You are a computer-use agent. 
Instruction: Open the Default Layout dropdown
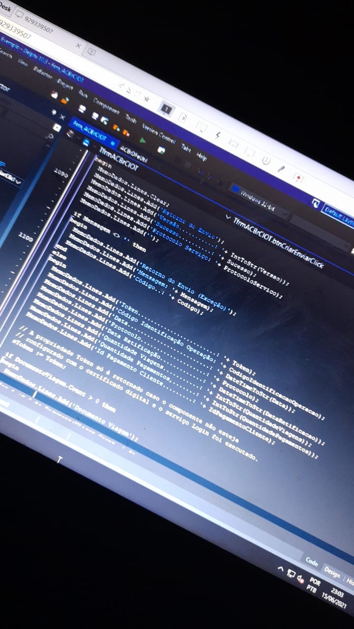click(338, 211)
